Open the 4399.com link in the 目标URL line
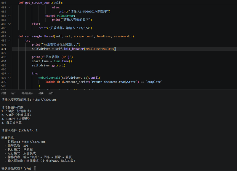This screenshot has width=237, height=171. [33, 142]
